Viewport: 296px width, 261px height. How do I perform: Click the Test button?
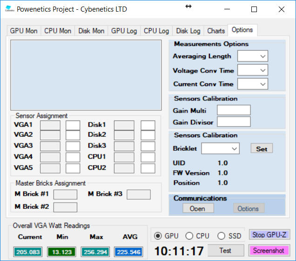226,250
